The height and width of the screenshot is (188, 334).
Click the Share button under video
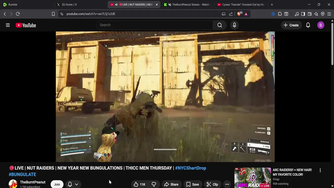point(171,184)
